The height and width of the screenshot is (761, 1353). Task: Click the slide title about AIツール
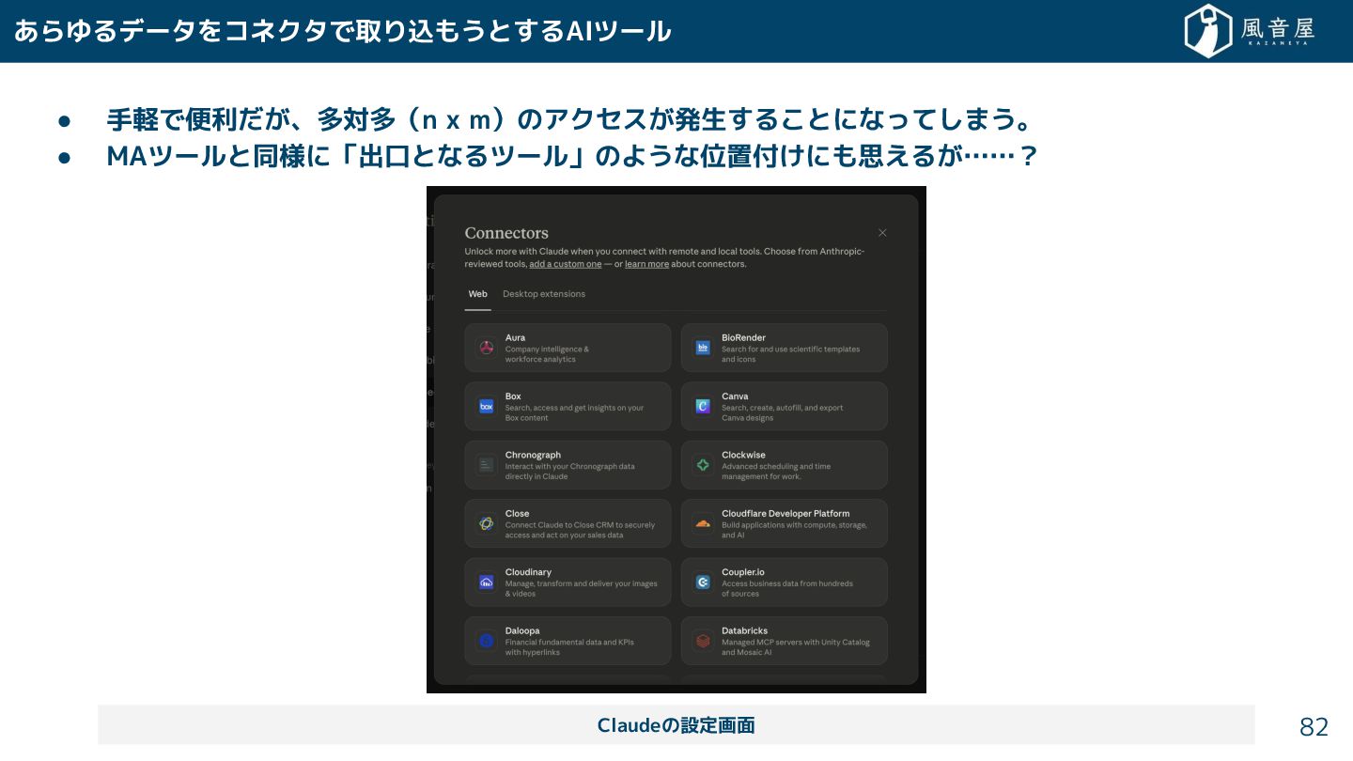tap(343, 31)
